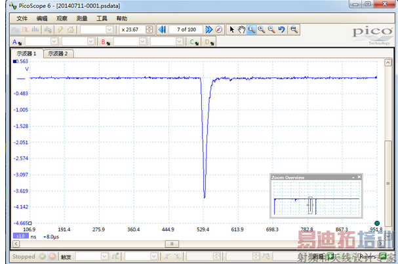
Task: Click the +8.0µs time offset label
Action: click(51, 236)
